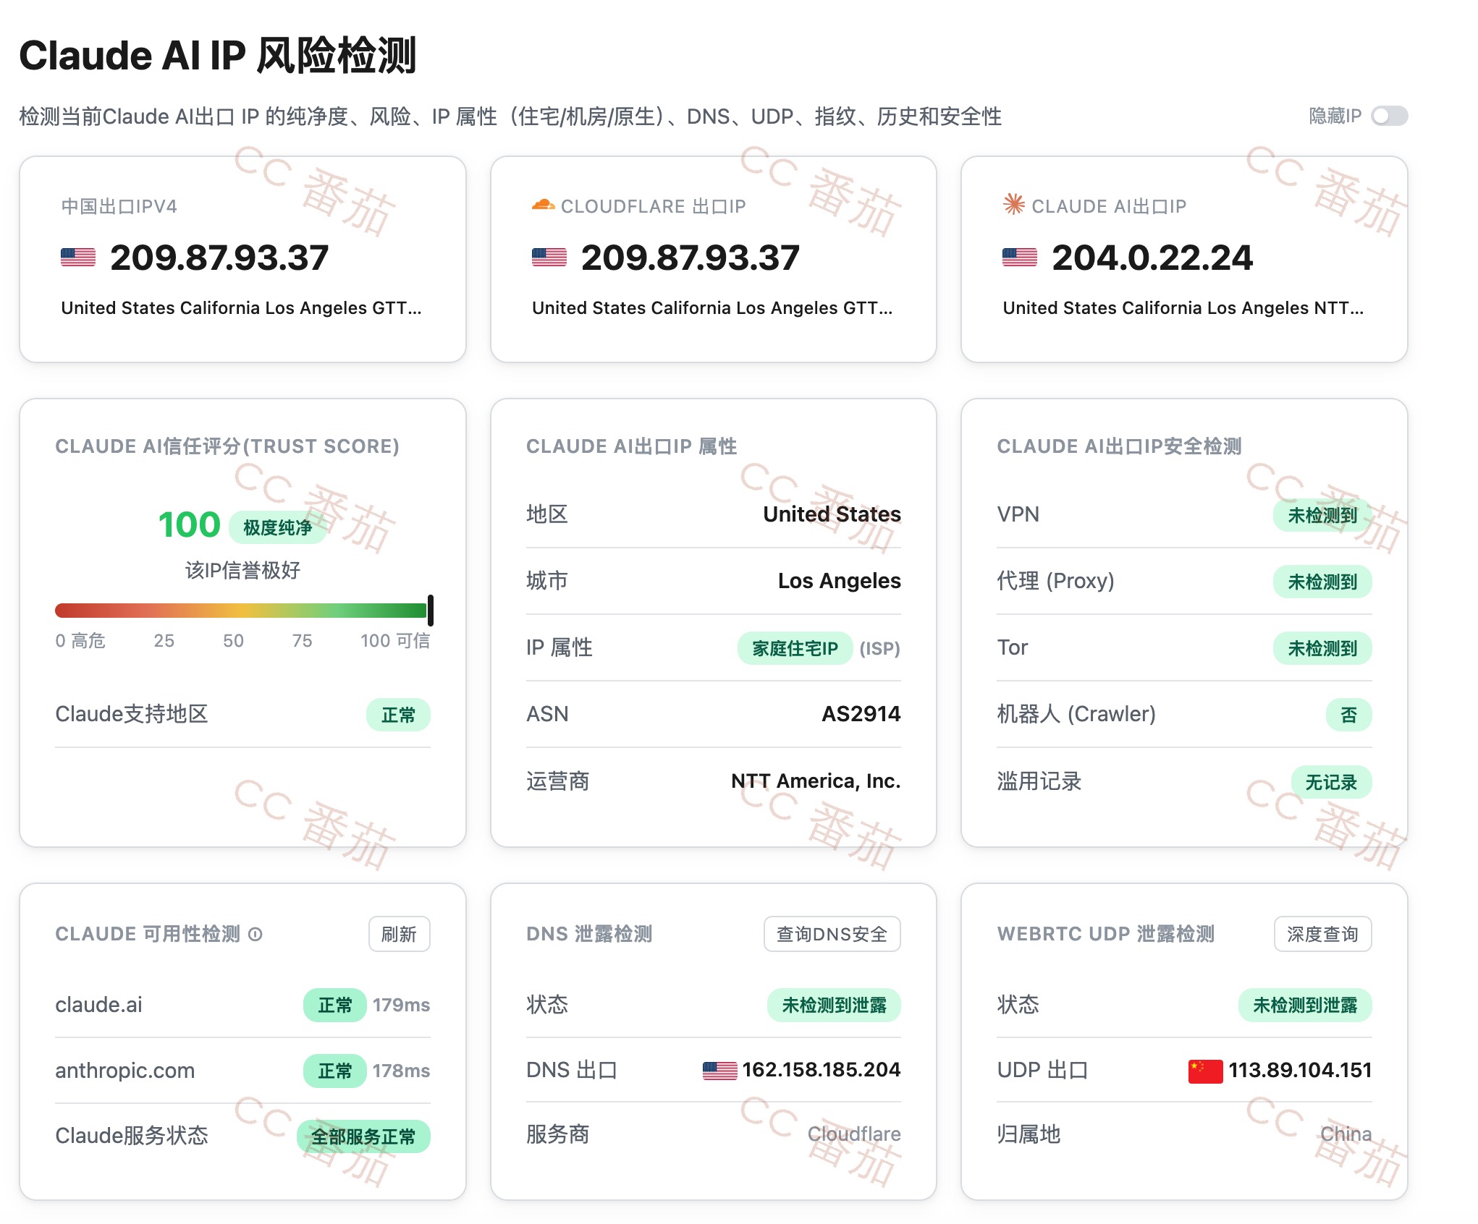Image resolution: width=1478 pixels, height=1224 pixels.
Task: Click the ASN value AS2914
Action: [861, 714]
